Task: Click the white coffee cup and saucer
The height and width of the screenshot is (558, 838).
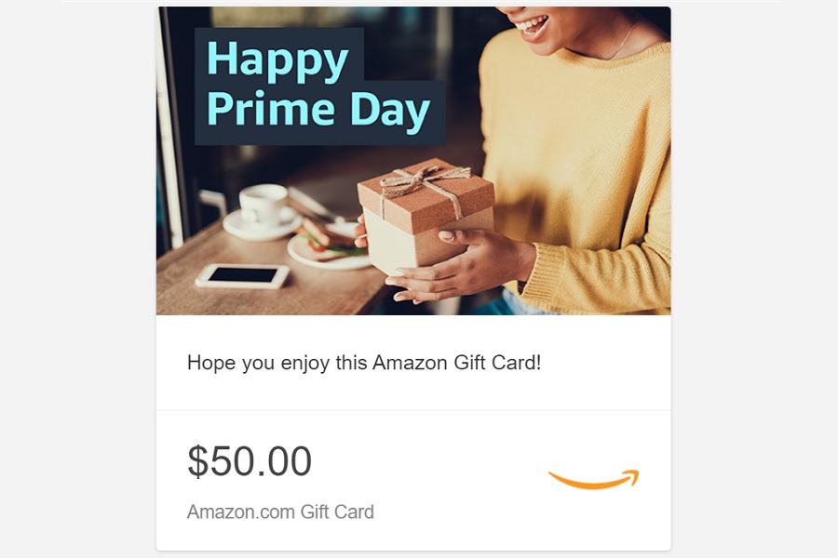Action: point(263,212)
